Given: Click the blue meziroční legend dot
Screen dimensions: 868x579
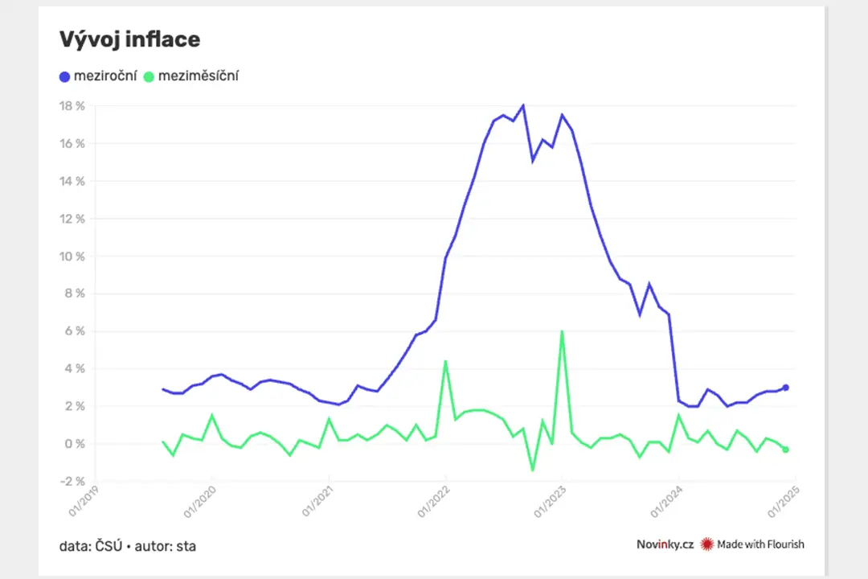Looking at the screenshot, I should point(65,77).
